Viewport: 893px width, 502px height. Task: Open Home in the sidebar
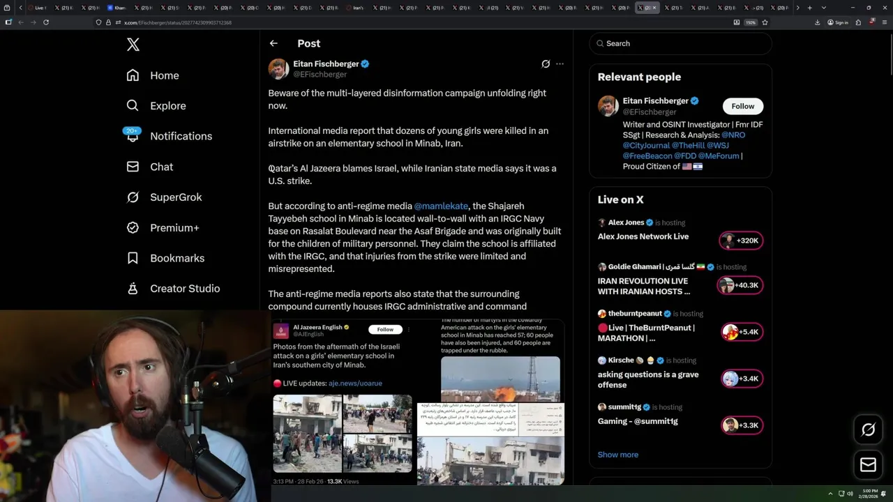click(x=153, y=75)
